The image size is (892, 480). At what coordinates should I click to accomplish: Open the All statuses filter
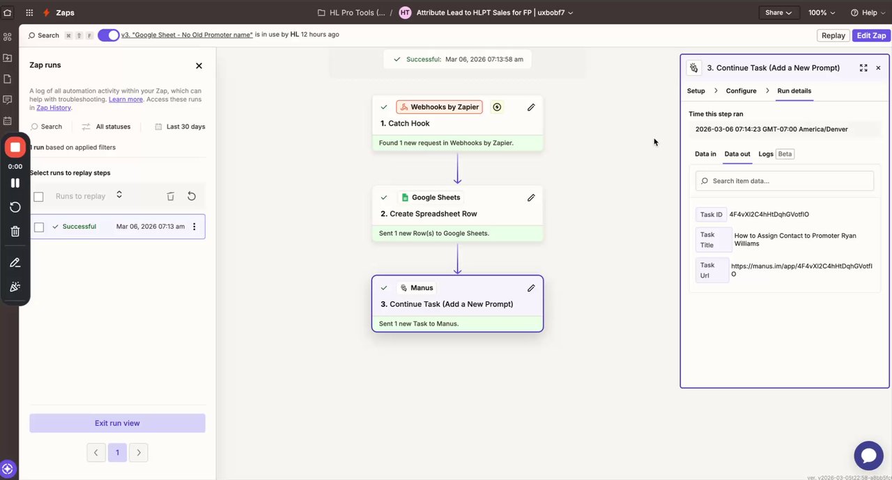[x=106, y=127]
